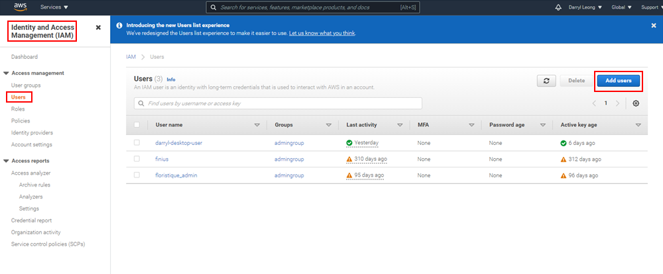Click the refresh users list icon
Image resolution: width=663 pixels, height=274 pixels.
(x=546, y=81)
